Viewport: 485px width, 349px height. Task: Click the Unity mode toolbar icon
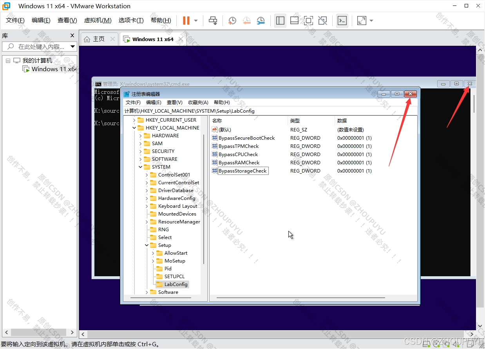(x=322, y=20)
